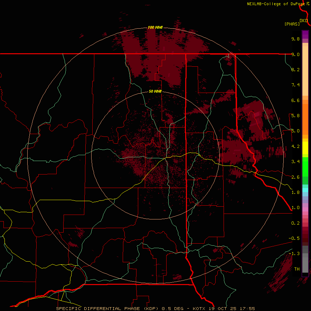The width and height of the screenshot is (311, 311).
Task: Click the "50 NMI" range ring label
Action: click(x=155, y=92)
